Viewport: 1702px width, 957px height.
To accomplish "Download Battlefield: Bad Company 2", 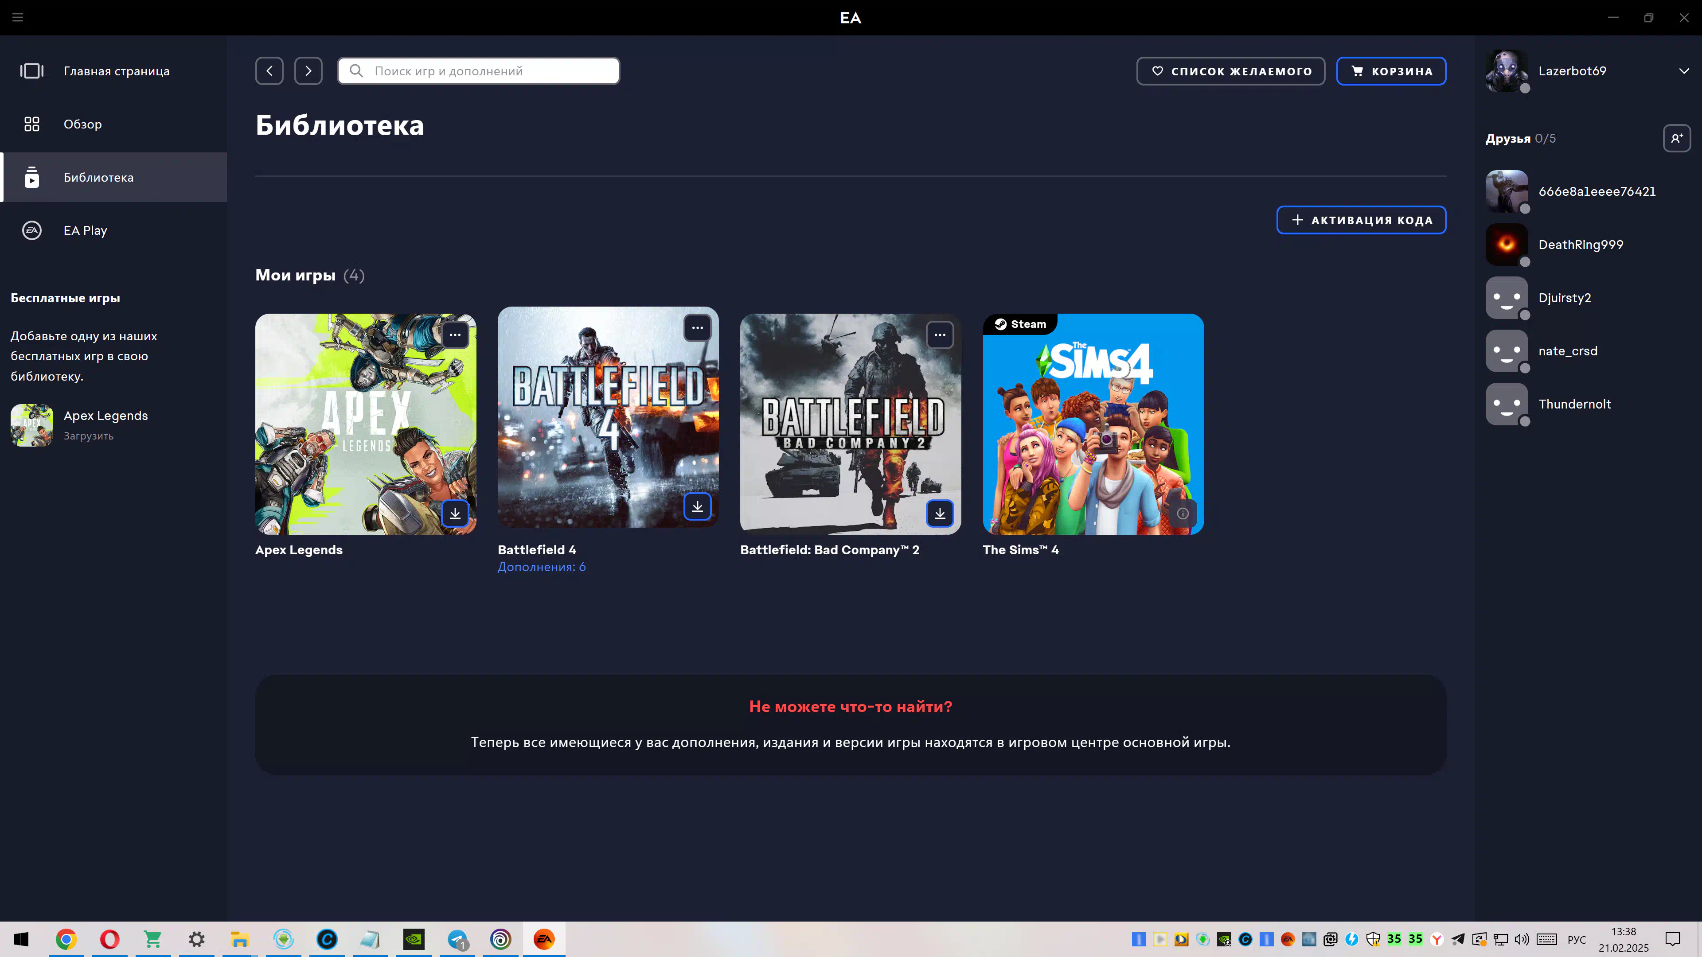I will tap(940, 513).
